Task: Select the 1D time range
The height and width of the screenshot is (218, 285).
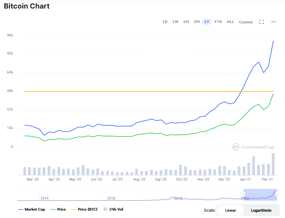Action: 165,22
